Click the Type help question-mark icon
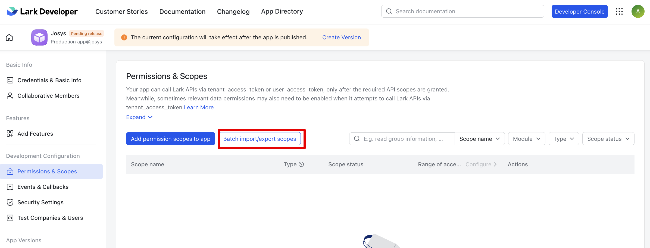This screenshot has width=650, height=248. point(301,164)
